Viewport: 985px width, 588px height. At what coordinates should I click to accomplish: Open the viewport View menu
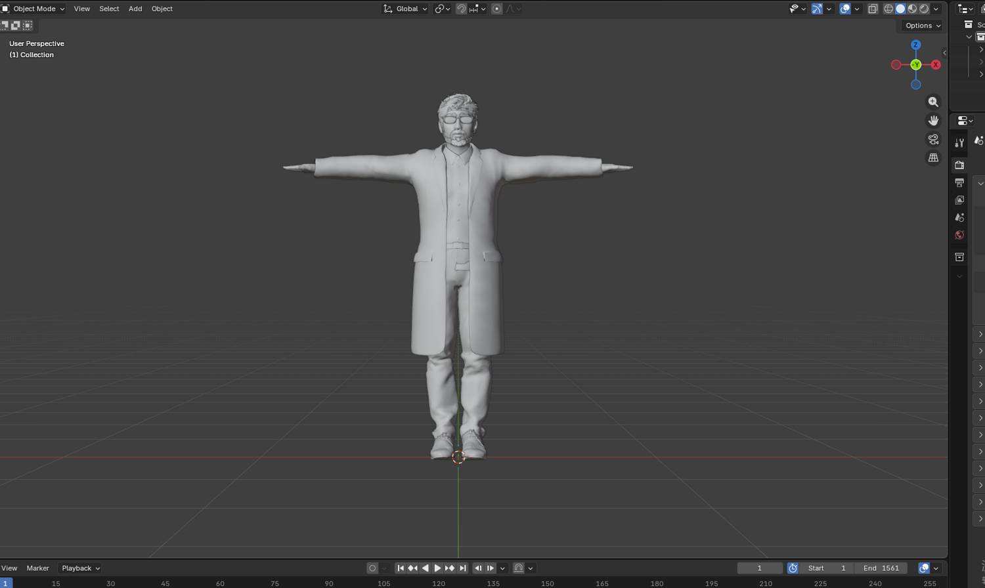82,9
